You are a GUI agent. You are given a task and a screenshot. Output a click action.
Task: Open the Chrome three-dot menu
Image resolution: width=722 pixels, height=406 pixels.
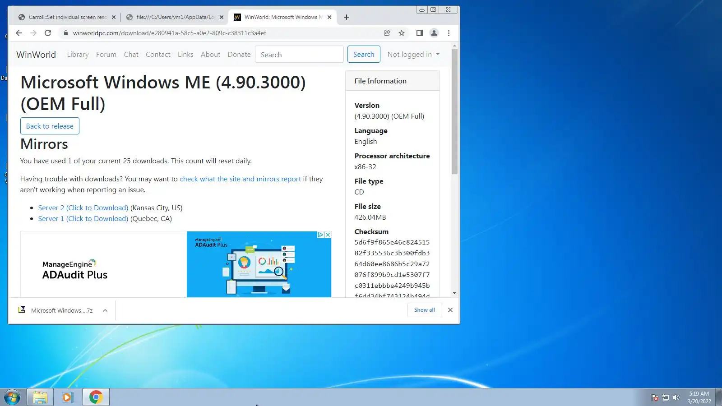click(x=449, y=33)
